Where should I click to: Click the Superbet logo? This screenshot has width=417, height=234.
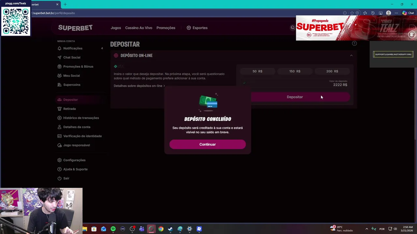(x=75, y=28)
